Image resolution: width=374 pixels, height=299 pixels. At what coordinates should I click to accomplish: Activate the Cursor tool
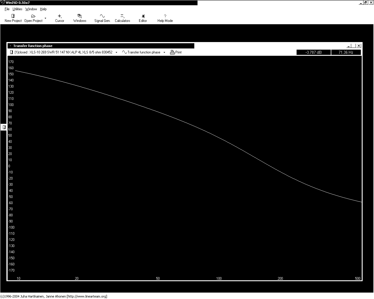pyautogui.click(x=60, y=18)
